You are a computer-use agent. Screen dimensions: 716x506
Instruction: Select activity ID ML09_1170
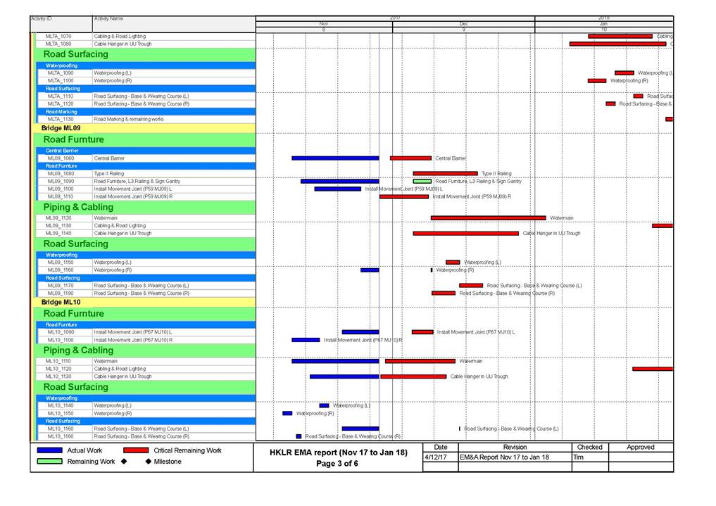61,286
